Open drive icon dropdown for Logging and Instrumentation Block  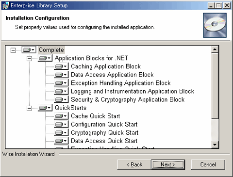[61, 91]
